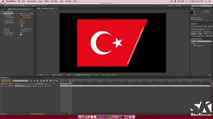213x119 pixels.
Task: Select the Eraser tool
Action: click(36, 6)
